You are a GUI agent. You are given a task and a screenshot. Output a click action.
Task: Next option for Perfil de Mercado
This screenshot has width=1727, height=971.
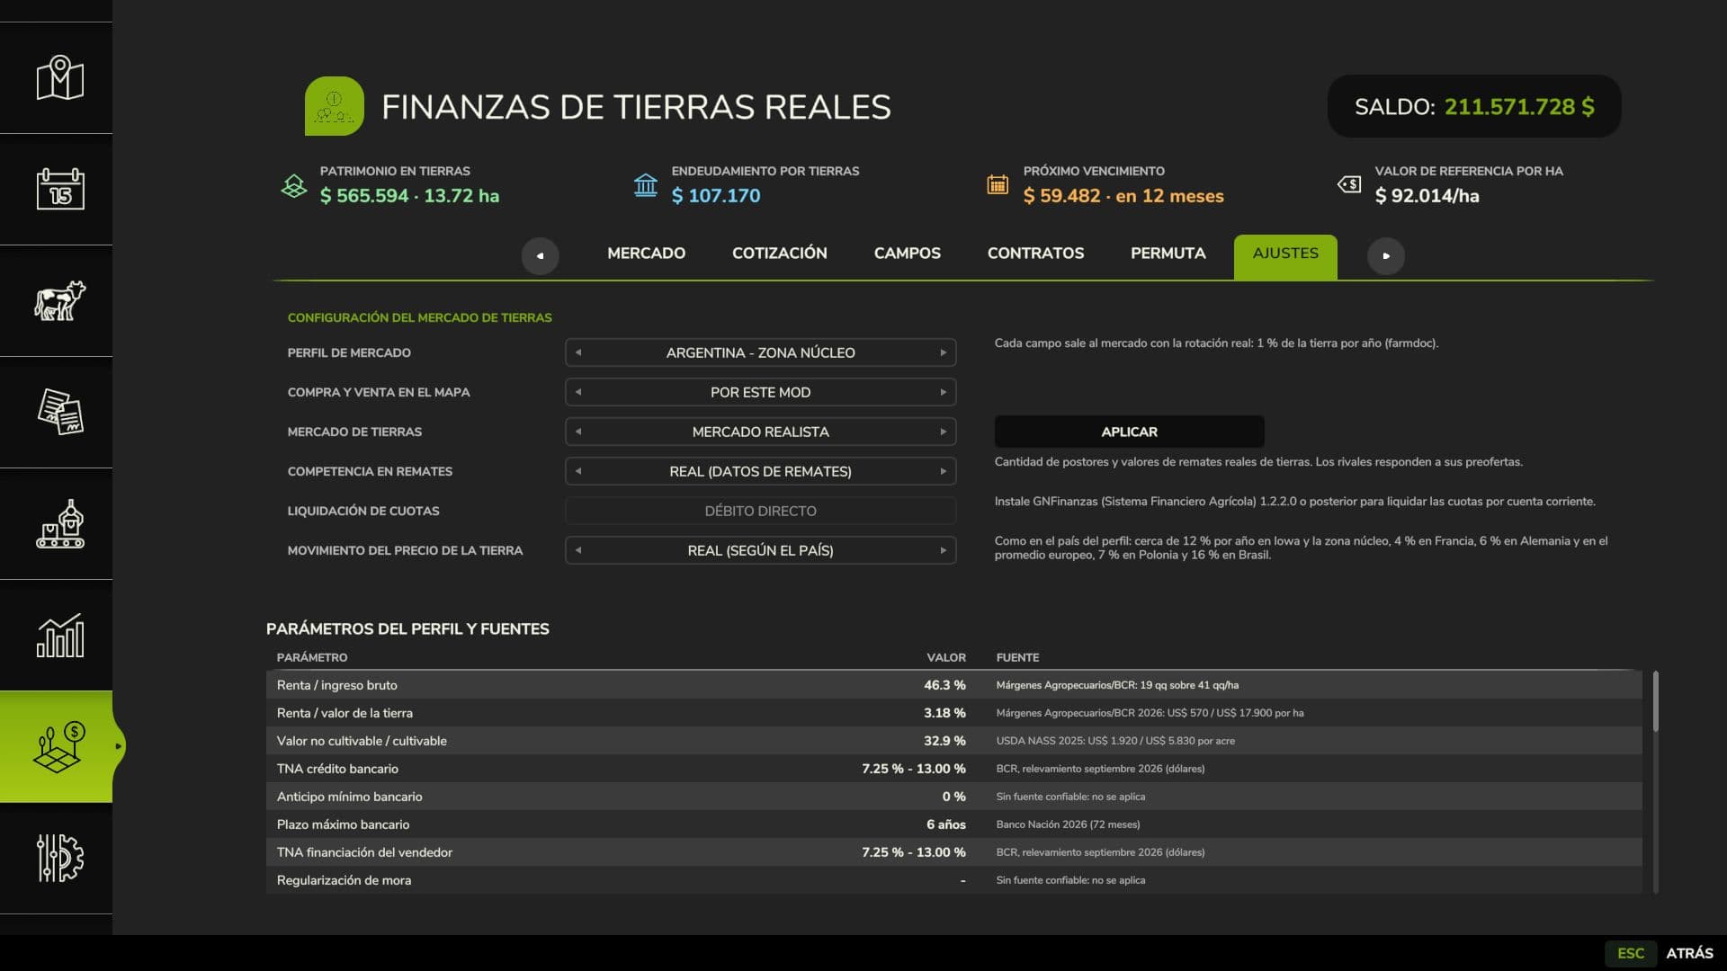pyautogui.click(x=943, y=352)
